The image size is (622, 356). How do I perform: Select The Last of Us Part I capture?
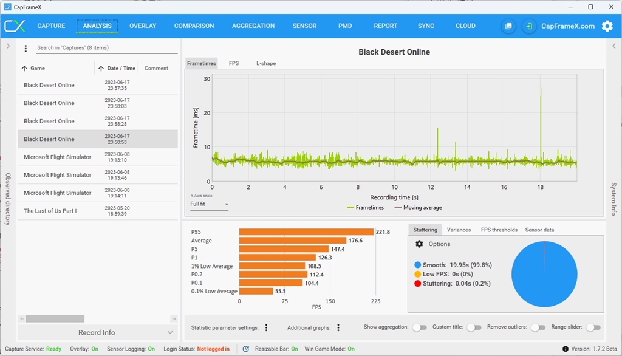tap(98, 211)
